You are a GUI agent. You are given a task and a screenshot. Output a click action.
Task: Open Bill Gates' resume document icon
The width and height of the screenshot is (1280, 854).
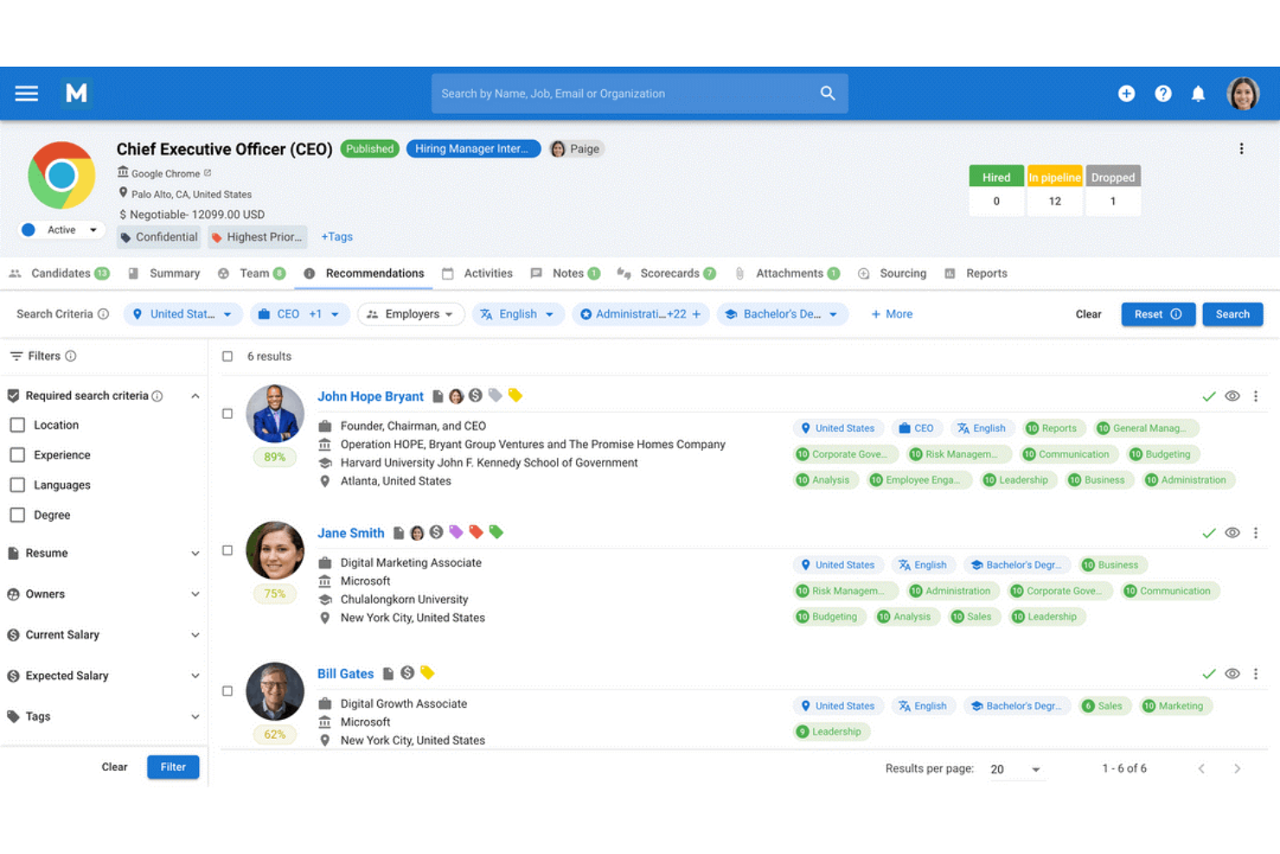click(388, 674)
